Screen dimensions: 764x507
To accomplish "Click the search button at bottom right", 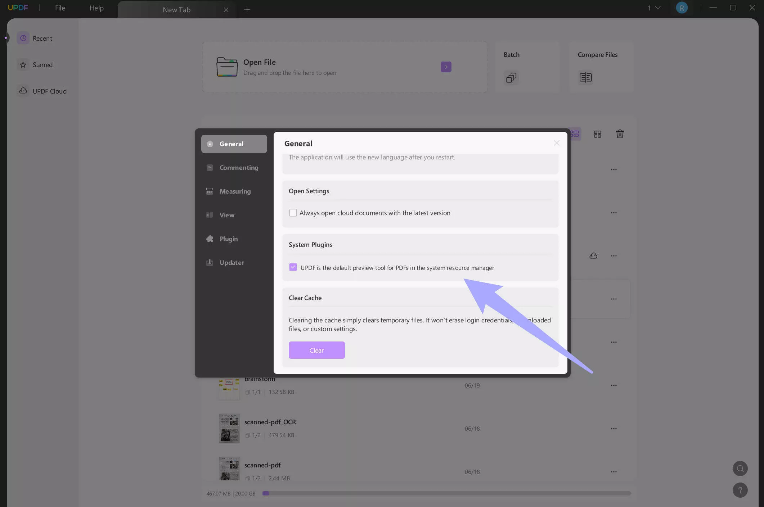I will [x=740, y=468].
